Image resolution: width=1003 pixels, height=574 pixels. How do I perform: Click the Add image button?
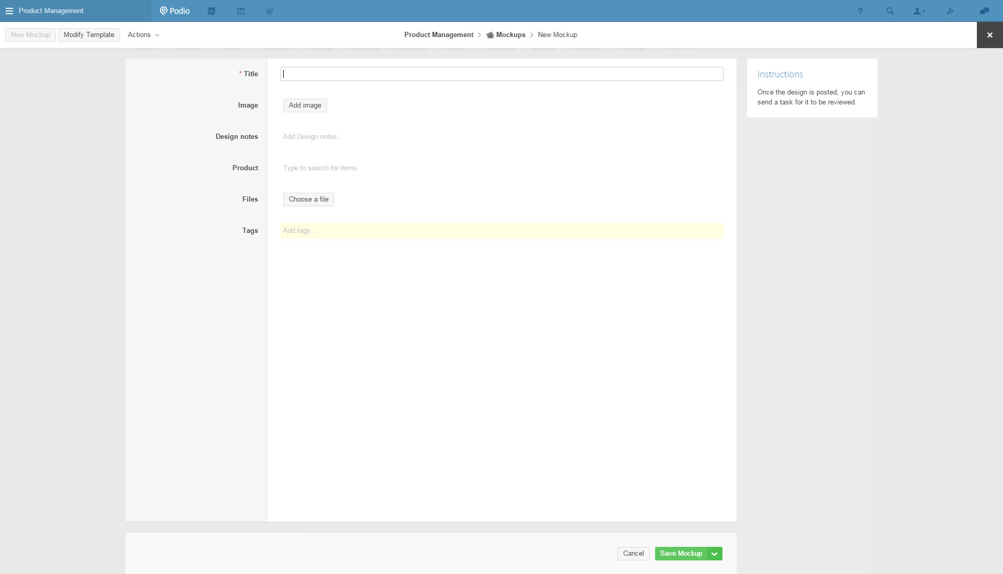pos(305,106)
